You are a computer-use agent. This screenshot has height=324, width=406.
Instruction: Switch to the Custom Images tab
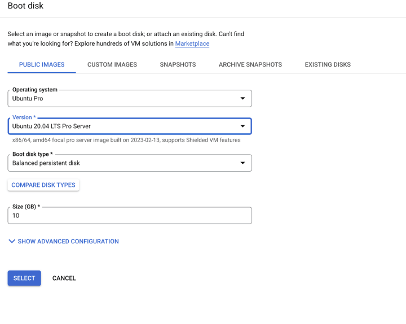click(x=112, y=65)
